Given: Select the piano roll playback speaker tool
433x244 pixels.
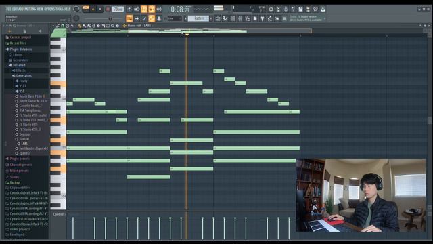Looking at the screenshot, I should point(117,26).
